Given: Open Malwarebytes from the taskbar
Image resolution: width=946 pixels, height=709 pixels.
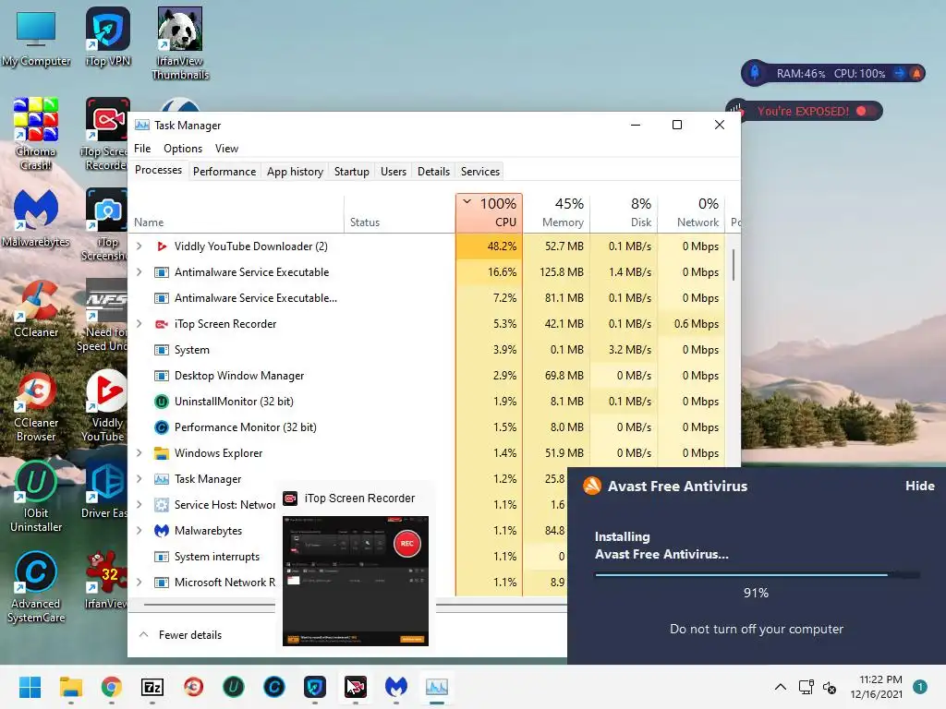Looking at the screenshot, I should click(395, 687).
